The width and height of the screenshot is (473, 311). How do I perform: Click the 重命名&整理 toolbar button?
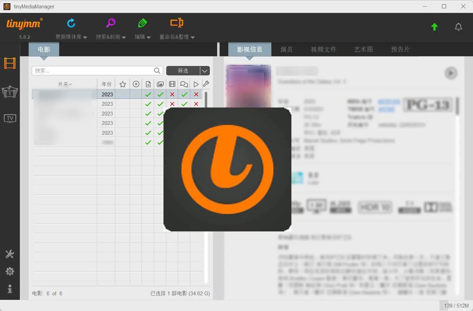(177, 29)
